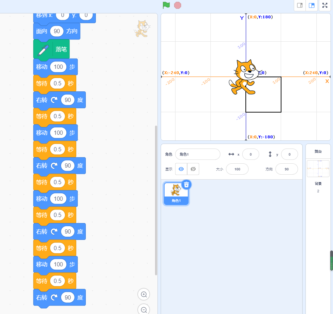Screen dimensions: 333x314
Task: Click horizontal arrows icon beside x field
Action: click(x=231, y=154)
